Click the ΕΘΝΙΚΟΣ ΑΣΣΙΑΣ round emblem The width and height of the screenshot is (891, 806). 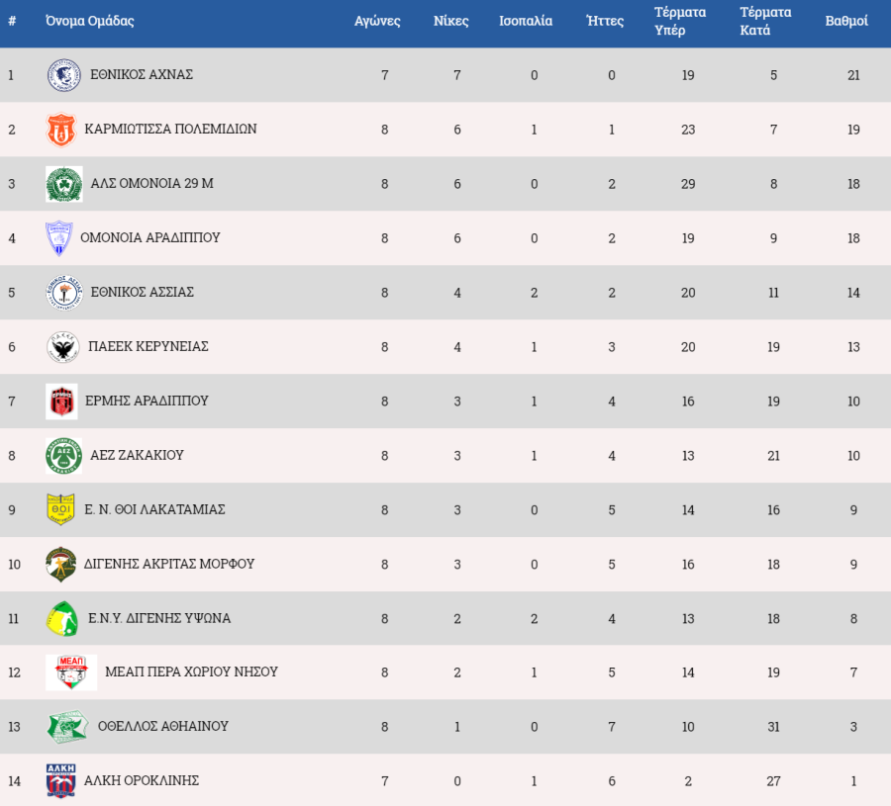(63, 293)
